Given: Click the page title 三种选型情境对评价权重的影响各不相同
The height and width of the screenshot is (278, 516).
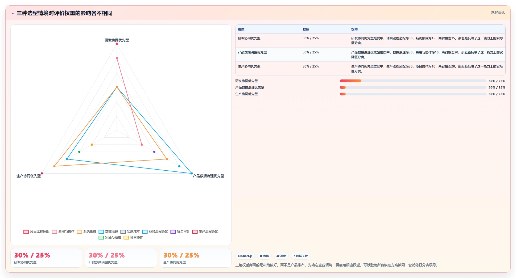Looking at the screenshot, I should pyautogui.click(x=64, y=13).
